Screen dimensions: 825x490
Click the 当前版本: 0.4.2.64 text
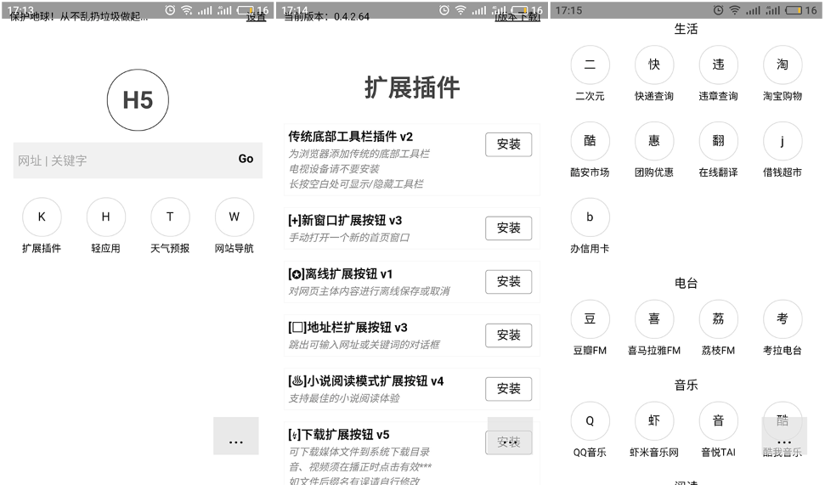click(327, 17)
